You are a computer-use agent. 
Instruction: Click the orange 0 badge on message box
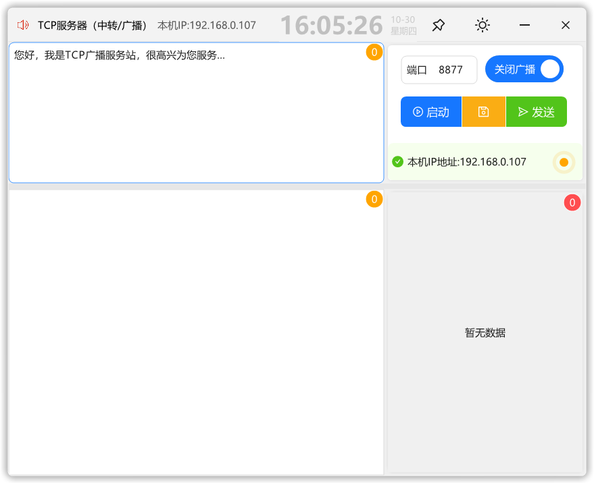pos(374,52)
